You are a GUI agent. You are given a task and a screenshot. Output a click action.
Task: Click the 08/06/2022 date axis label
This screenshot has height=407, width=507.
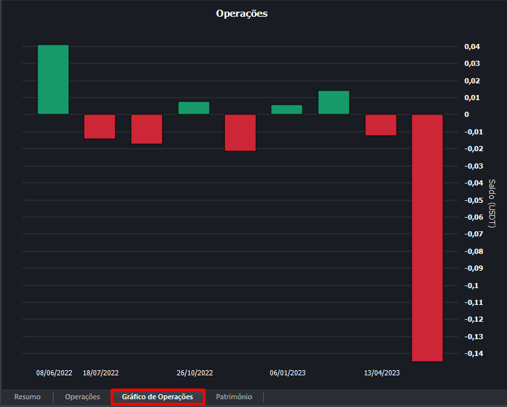[x=54, y=373]
